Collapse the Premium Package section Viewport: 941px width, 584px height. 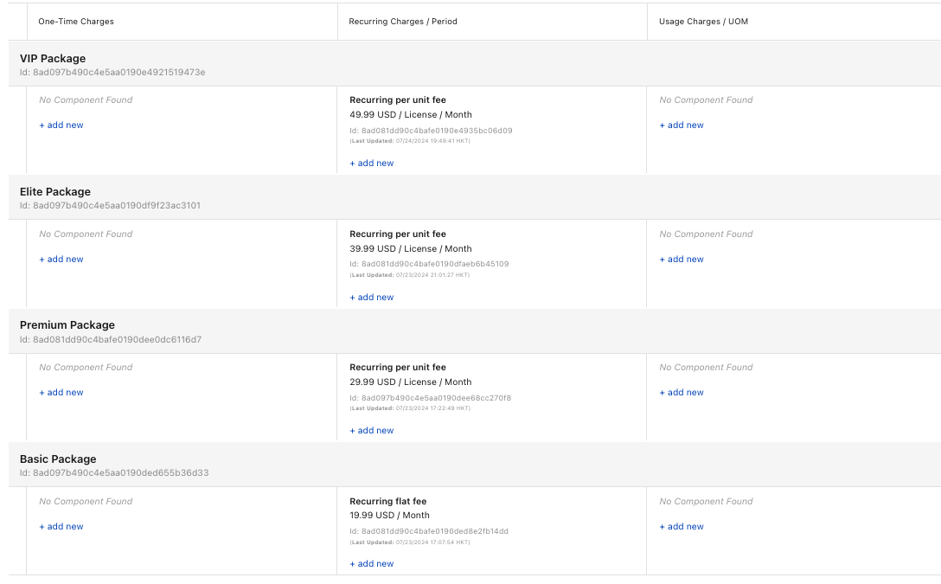pyautogui.click(x=66, y=324)
